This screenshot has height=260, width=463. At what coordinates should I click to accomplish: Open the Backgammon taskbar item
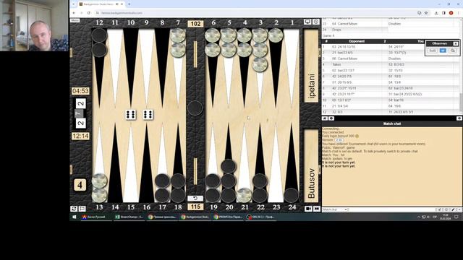[195, 217]
